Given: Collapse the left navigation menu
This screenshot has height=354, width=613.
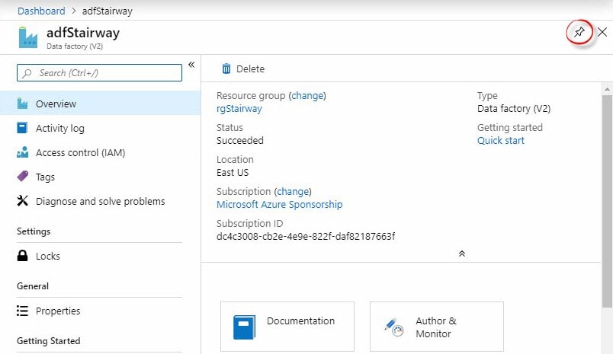Looking at the screenshot, I should 191,65.
